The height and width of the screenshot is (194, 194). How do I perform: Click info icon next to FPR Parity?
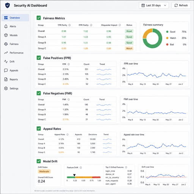tap(91, 25)
